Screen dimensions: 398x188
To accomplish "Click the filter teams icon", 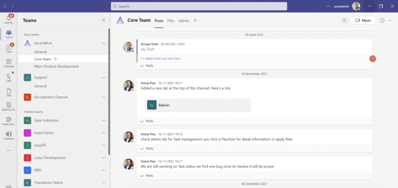I will 103,20.
